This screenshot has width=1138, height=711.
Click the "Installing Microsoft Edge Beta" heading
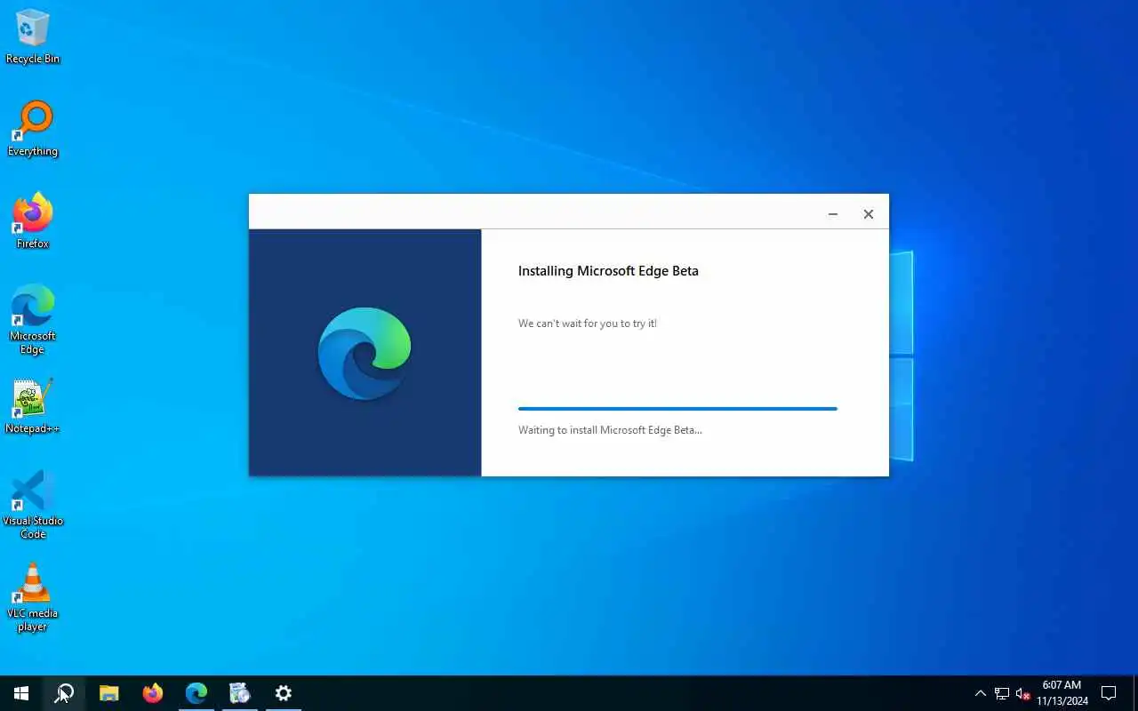click(608, 271)
